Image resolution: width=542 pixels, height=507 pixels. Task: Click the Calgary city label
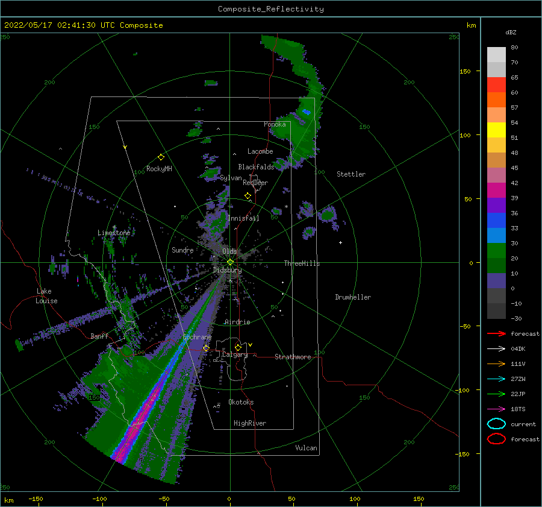point(235,354)
